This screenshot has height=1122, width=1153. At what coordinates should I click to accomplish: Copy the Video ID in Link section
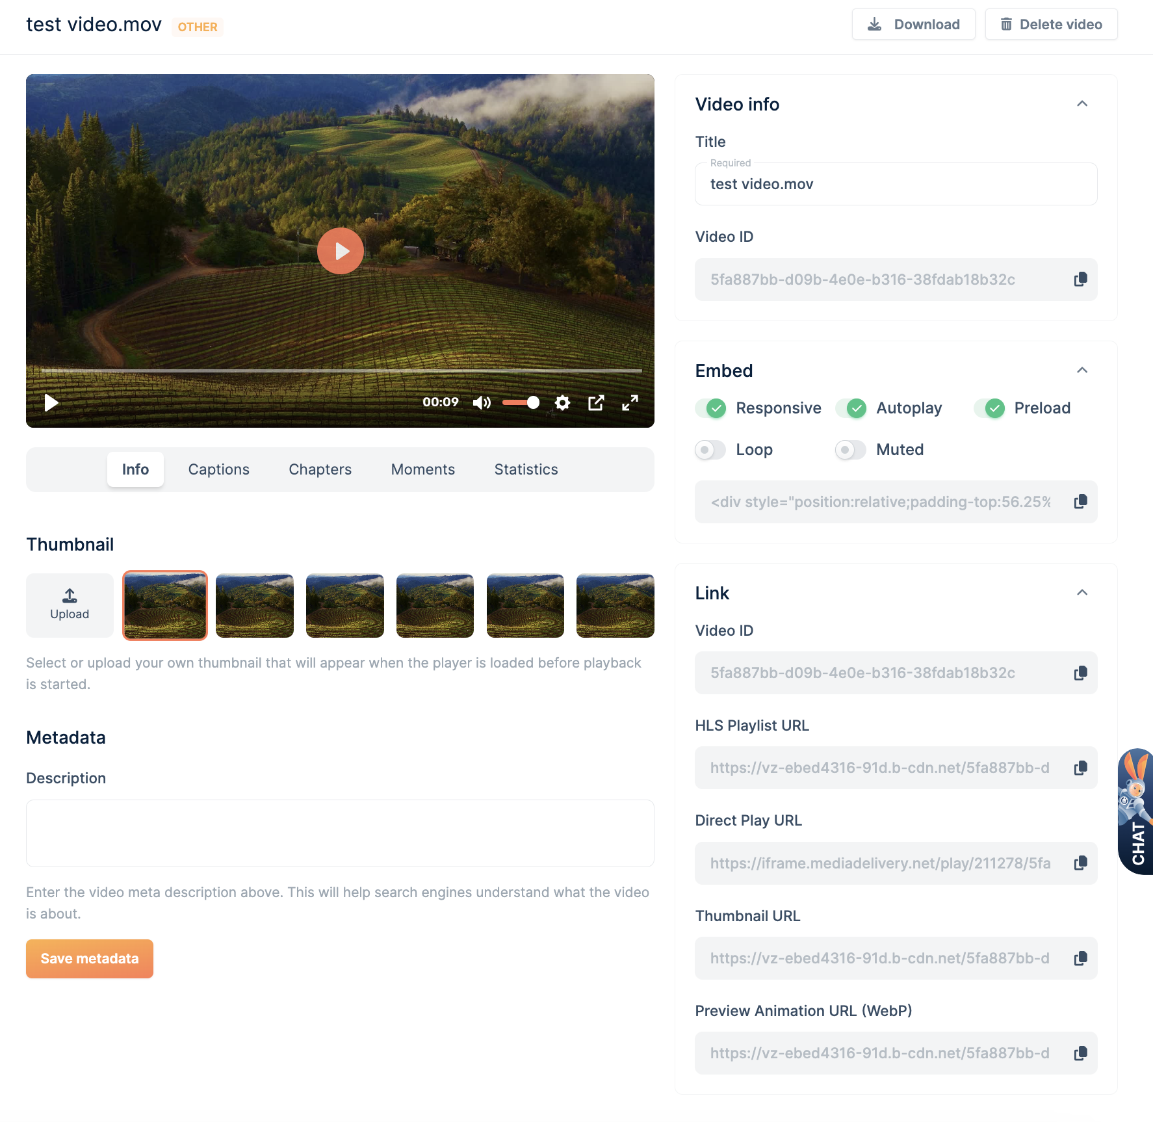tap(1080, 673)
